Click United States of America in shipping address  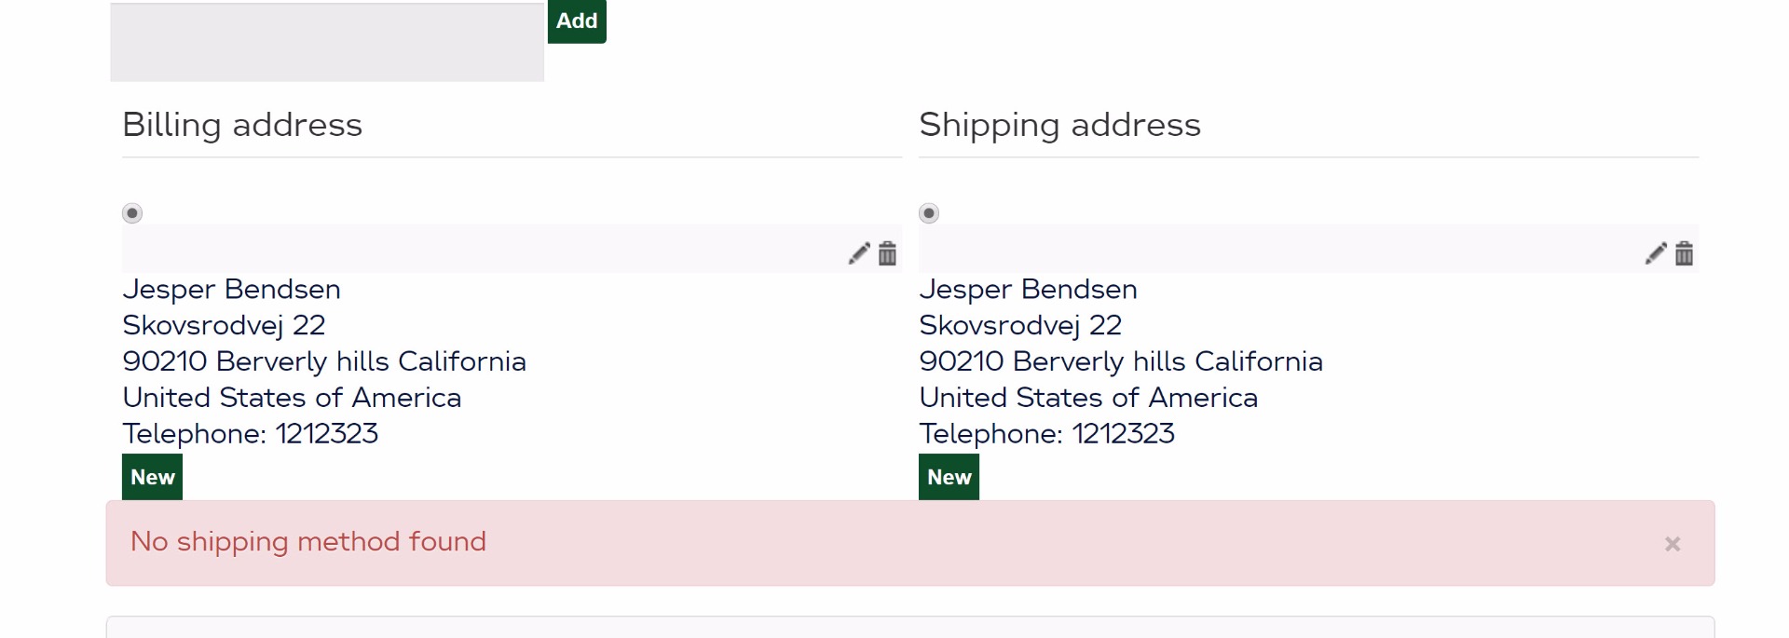coord(1088,398)
